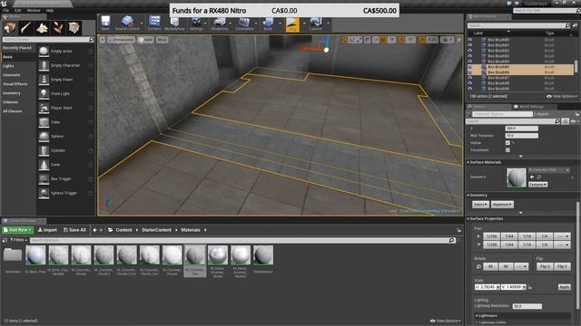Click the Import button in Content Browser
581x326 pixels.
pos(47,230)
